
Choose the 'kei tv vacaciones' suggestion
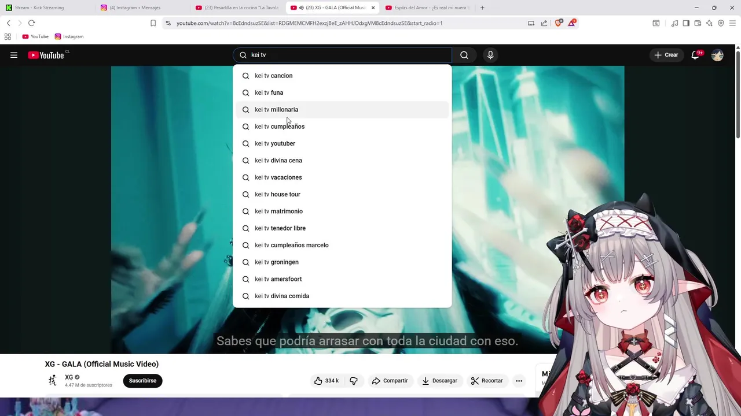pos(342,177)
